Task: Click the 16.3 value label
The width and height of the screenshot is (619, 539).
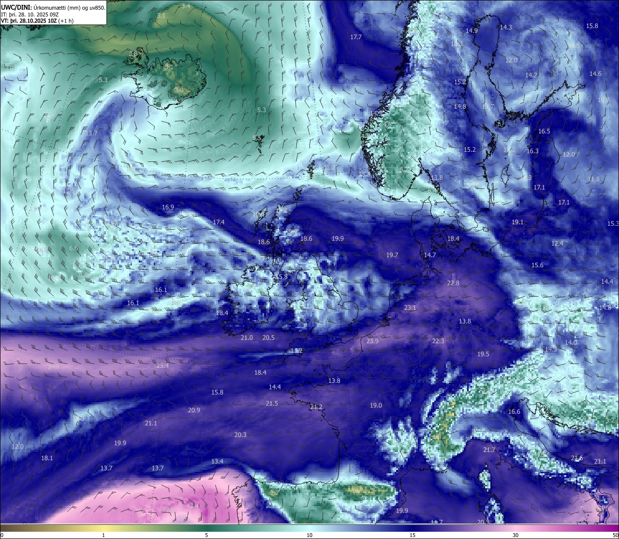Action: [532, 151]
